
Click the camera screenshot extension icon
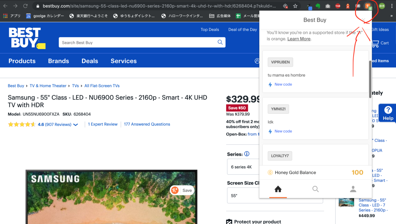(x=328, y=6)
